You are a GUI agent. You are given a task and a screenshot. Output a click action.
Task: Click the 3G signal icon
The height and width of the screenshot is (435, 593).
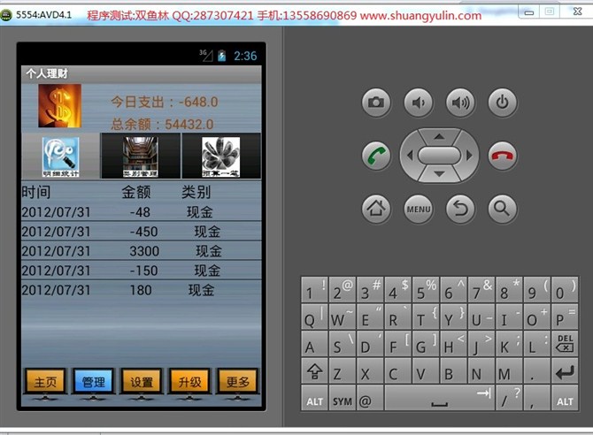click(x=206, y=56)
